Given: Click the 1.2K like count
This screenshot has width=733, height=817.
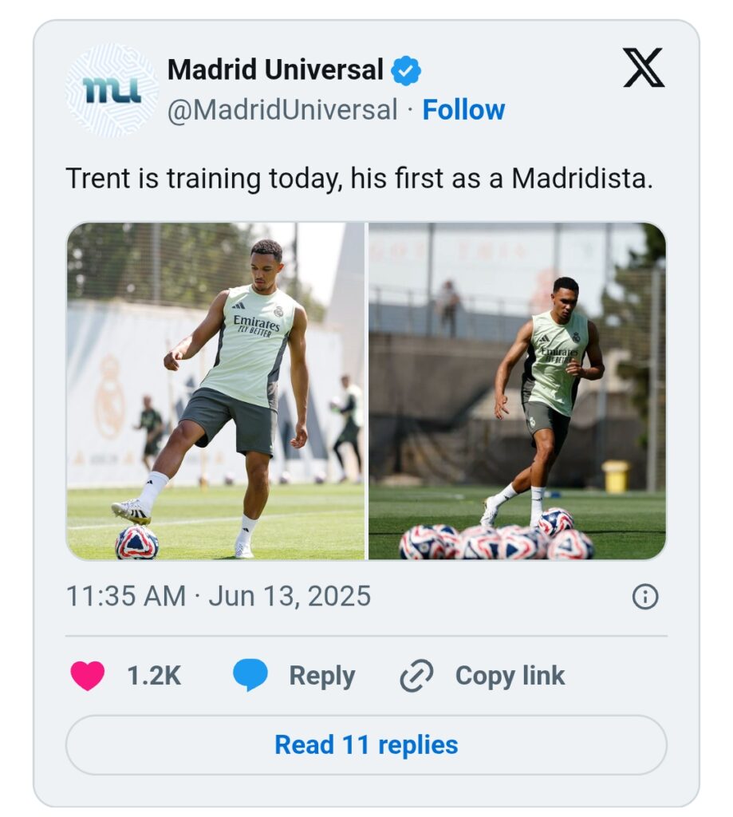Looking at the screenshot, I should click(x=154, y=676).
